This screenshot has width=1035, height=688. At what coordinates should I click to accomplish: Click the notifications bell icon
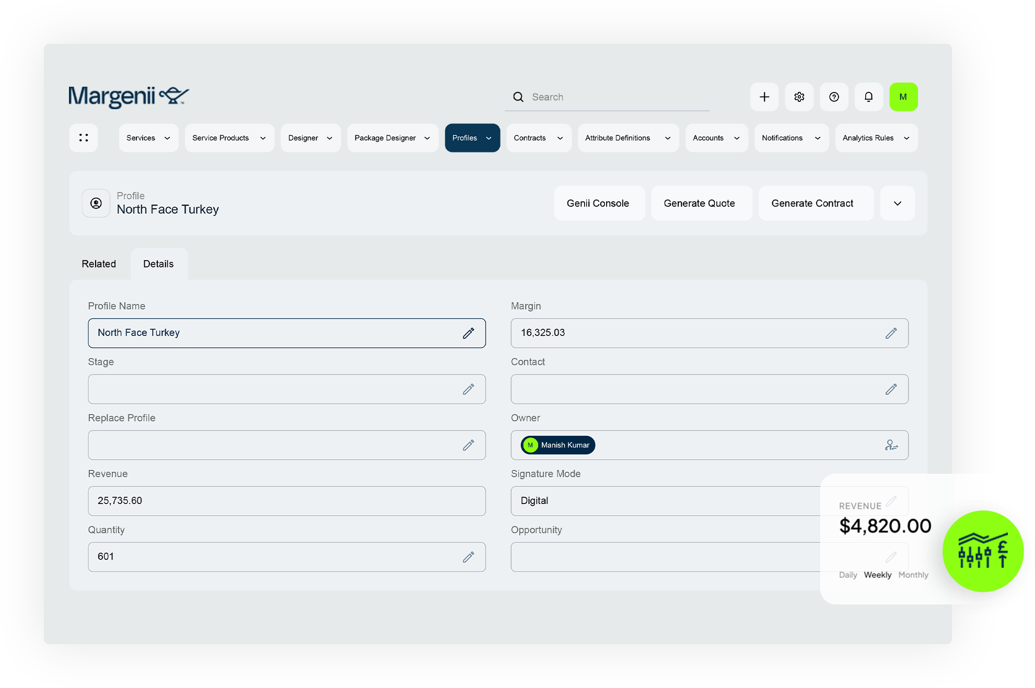868,97
